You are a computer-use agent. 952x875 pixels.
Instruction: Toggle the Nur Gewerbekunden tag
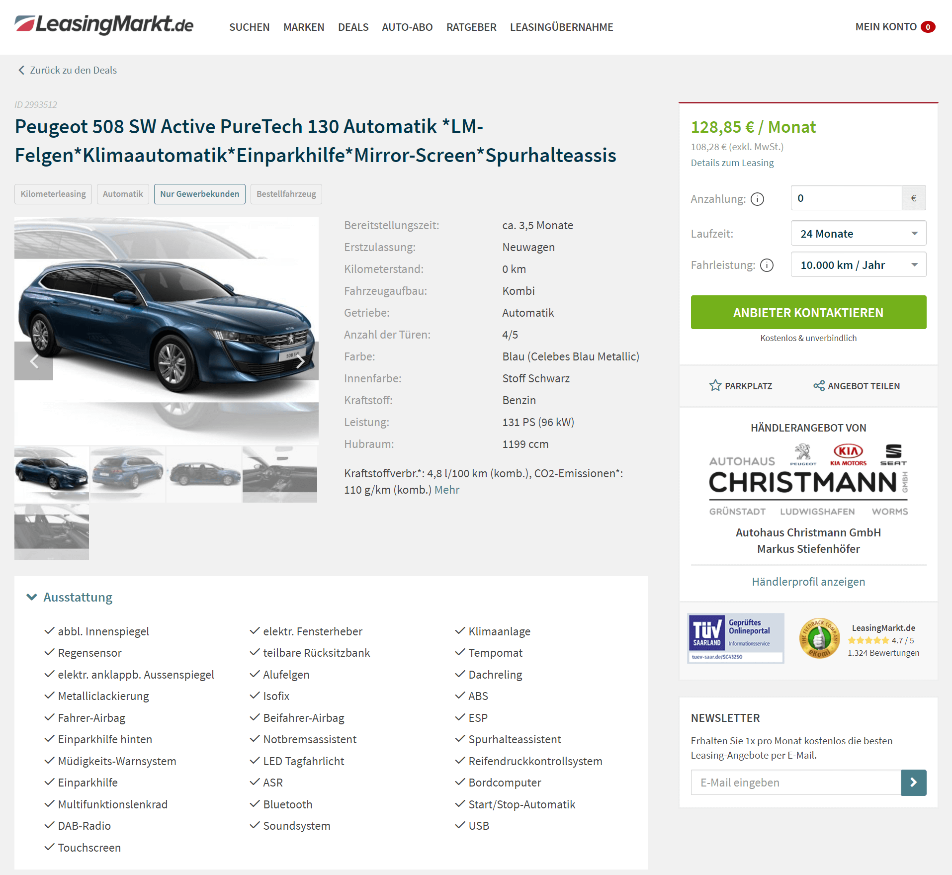(x=199, y=194)
